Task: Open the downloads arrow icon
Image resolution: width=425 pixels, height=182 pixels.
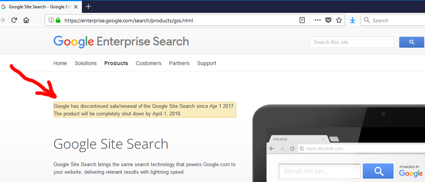Action: point(352,20)
